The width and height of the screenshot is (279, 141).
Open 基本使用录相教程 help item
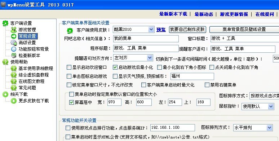coord(36,69)
